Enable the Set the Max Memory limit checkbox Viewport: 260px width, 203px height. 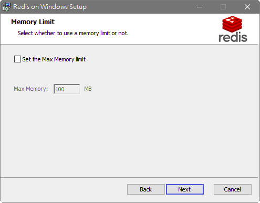click(x=17, y=59)
